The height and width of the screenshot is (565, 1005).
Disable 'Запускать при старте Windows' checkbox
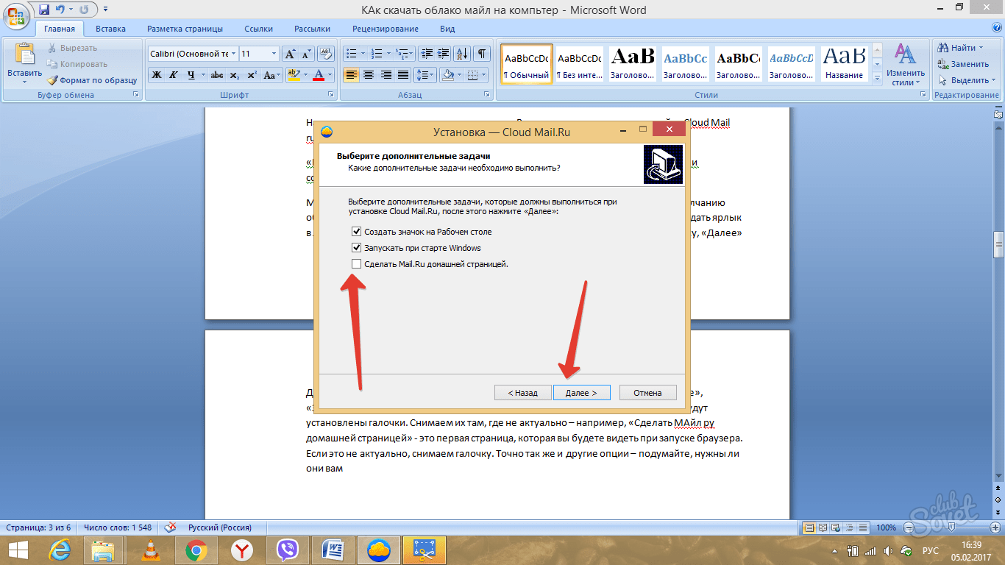click(x=357, y=248)
